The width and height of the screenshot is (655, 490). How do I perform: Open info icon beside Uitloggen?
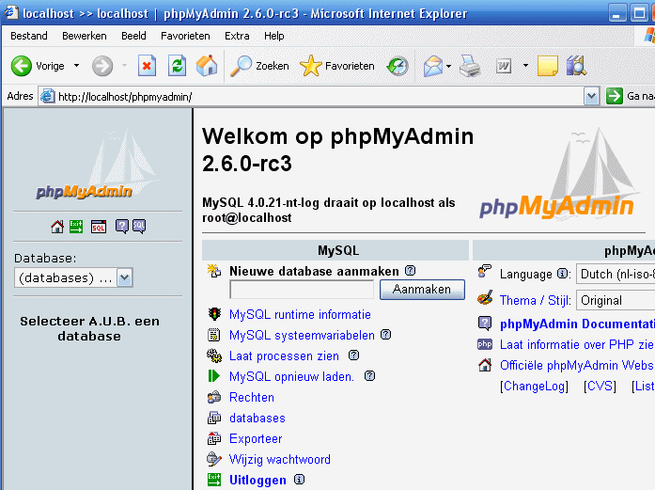pyautogui.click(x=299, y=479)
